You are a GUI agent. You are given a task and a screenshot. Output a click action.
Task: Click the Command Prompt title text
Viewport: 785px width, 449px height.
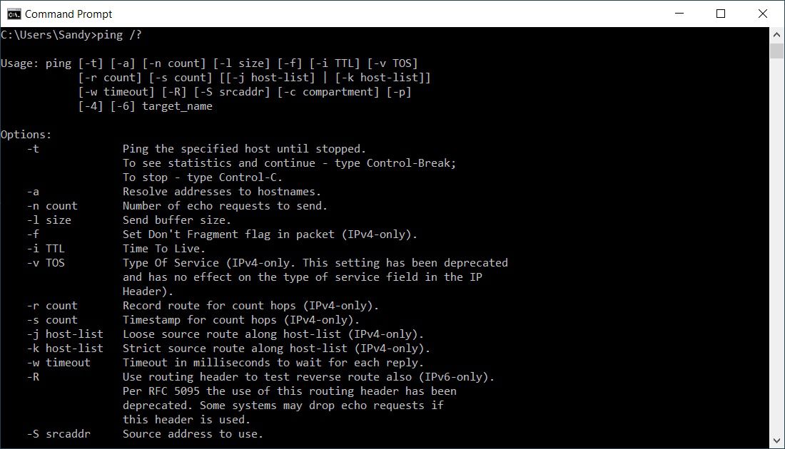pyautogui.click(x=69, y=14)
